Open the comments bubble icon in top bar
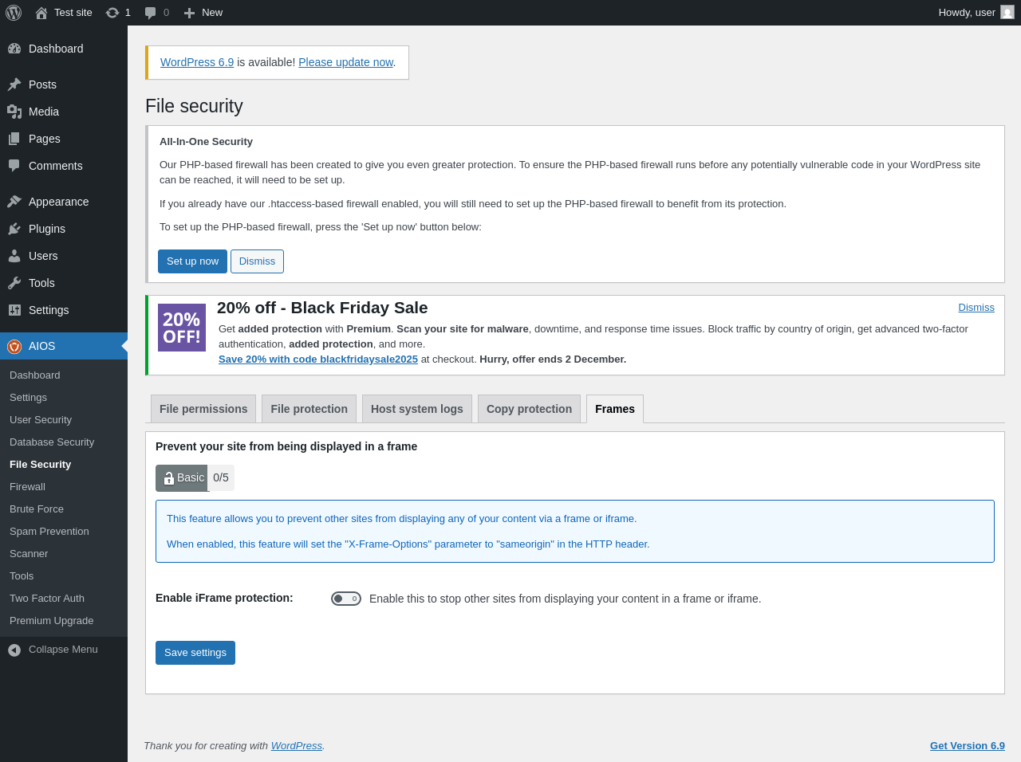This screenshot has width=1021, height=762. tap(151, 13)
